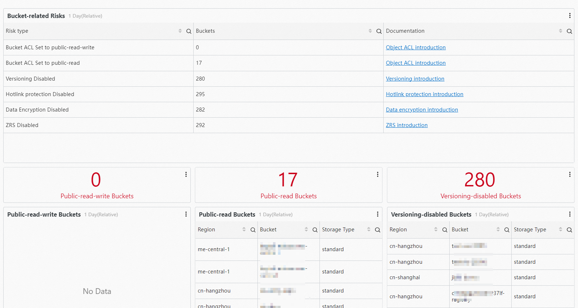Click the Public-read Buckets table panel title
The image size is (578, 308).
click(x=227, y=214)
